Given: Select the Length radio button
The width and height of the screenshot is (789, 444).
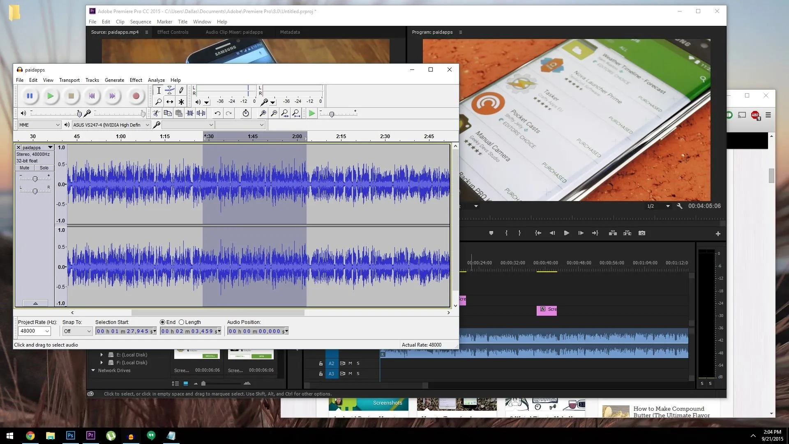Looking at the screenshot, I should [x=181, y=322].
